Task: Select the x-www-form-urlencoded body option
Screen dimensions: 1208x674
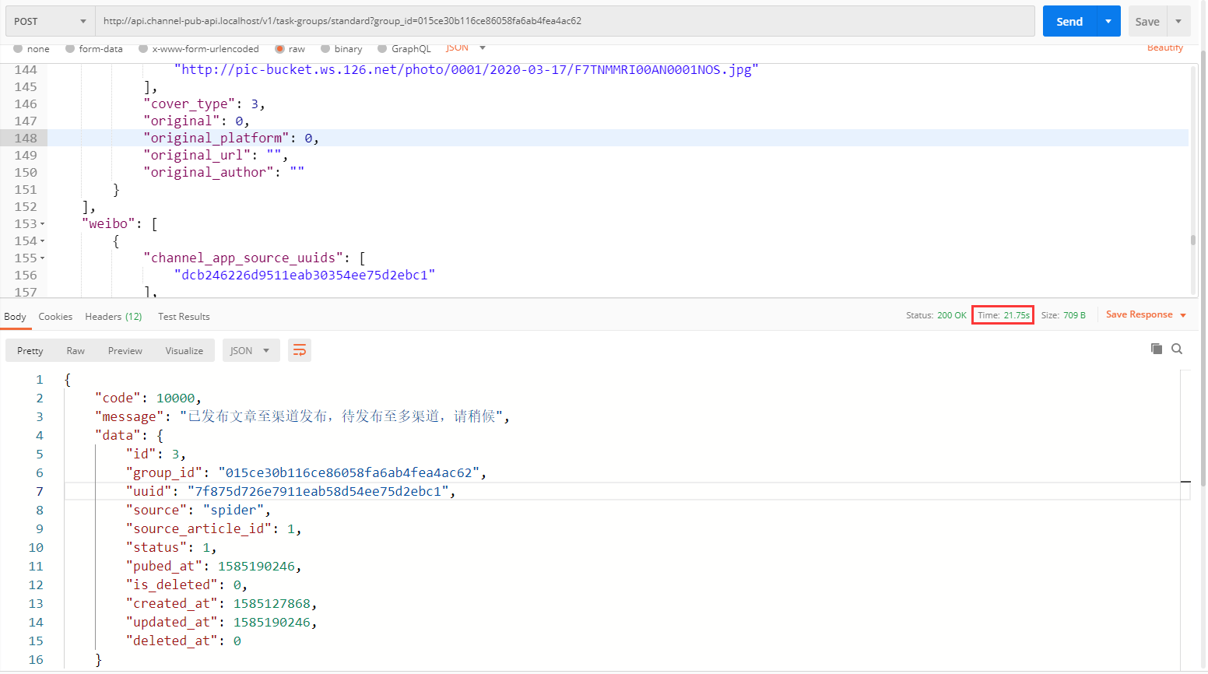Action: [x=143, y=48]
